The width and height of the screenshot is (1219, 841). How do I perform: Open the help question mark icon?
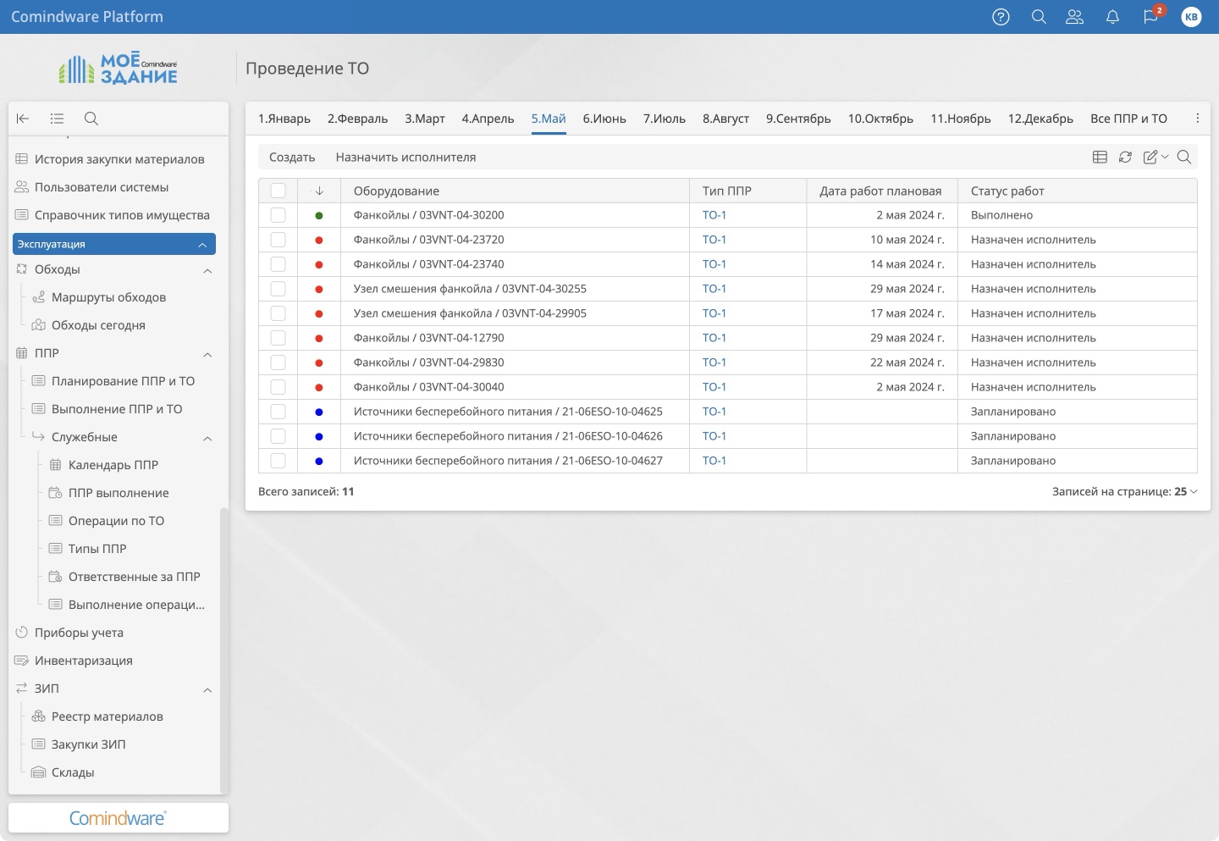(x=1001, y=17)
